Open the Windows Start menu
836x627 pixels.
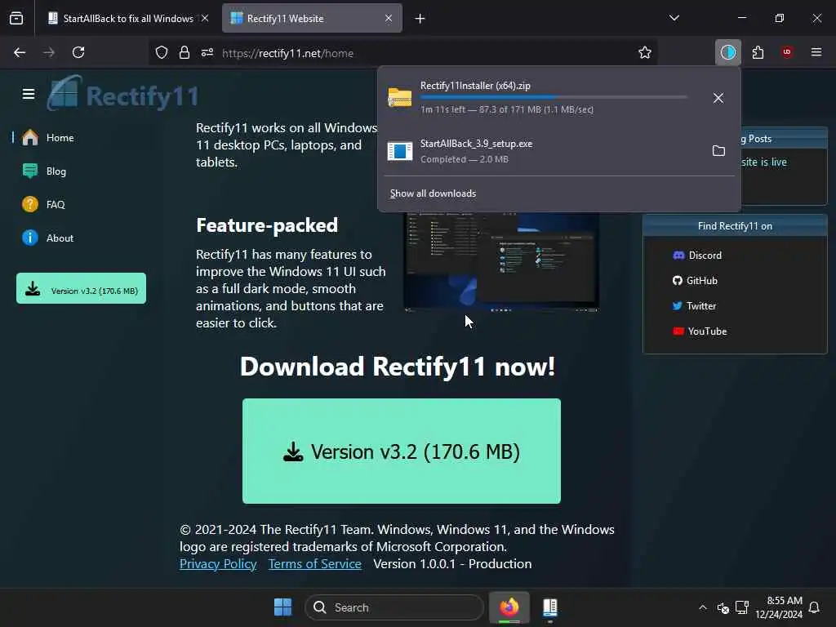coord(282,607)
